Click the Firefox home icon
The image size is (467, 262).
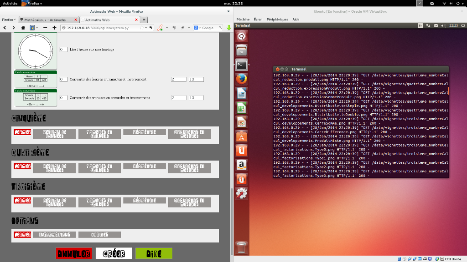(23, 28)
